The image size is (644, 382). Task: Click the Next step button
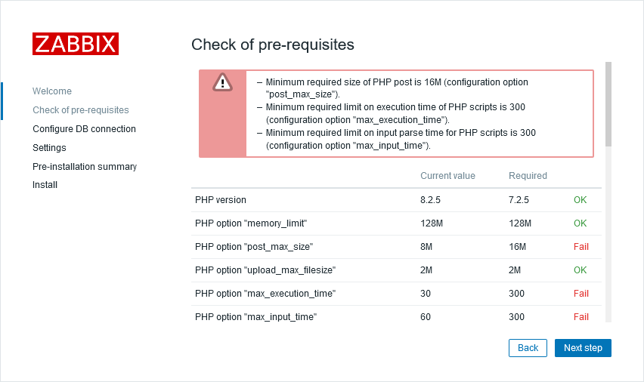[x=583, y=348]
